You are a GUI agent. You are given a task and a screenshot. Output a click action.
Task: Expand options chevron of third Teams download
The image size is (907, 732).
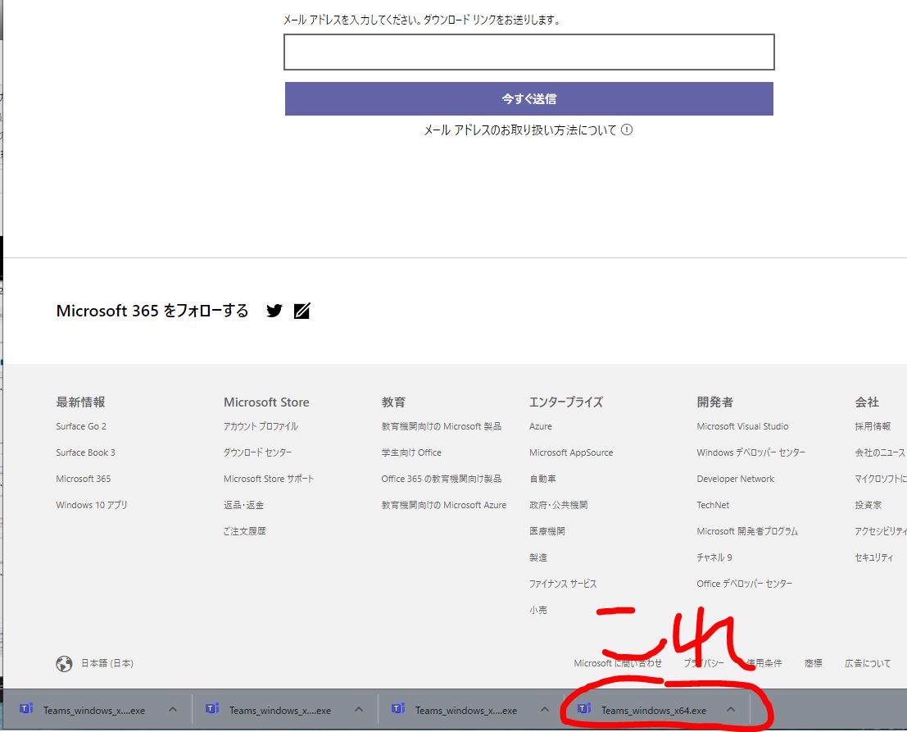pyautogui.click(x=544, y=709)
